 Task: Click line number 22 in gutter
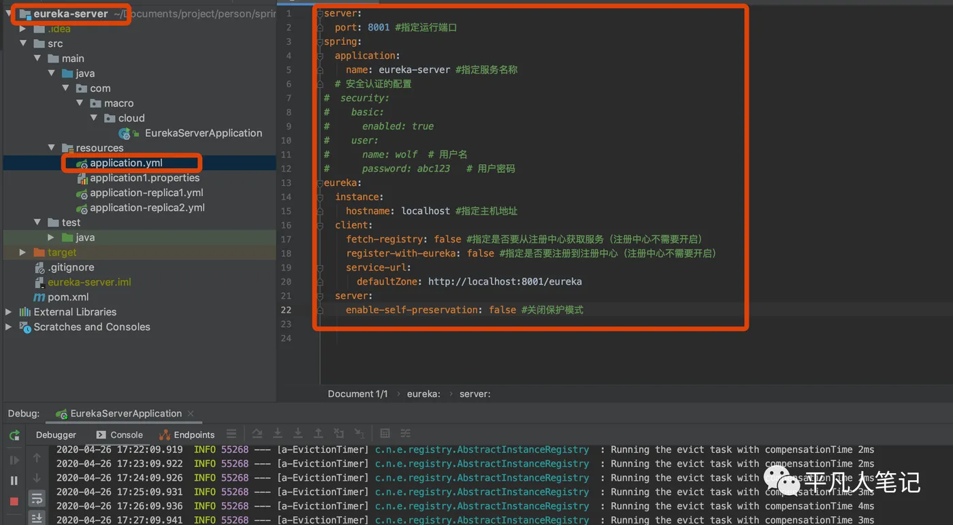point(286,310)
